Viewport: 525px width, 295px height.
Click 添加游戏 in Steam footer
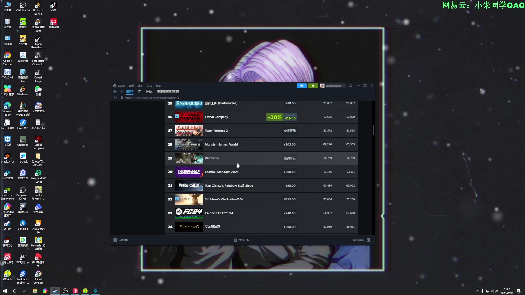(x=121, y=240)
